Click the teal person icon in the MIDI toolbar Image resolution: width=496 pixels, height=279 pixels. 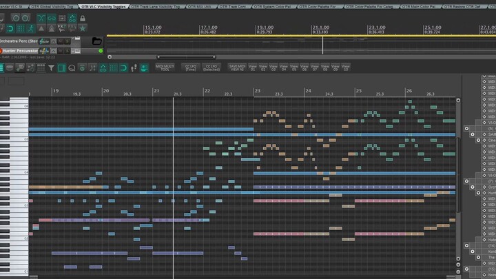[x=144, y=68]
